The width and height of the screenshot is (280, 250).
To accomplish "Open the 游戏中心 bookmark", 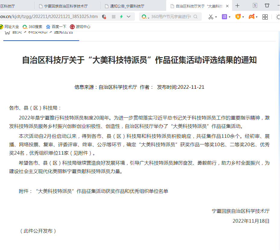I will click(x=80, y=27).
